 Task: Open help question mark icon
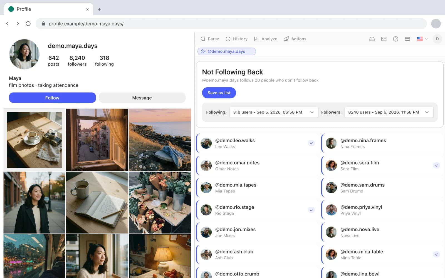click(395, 39)
